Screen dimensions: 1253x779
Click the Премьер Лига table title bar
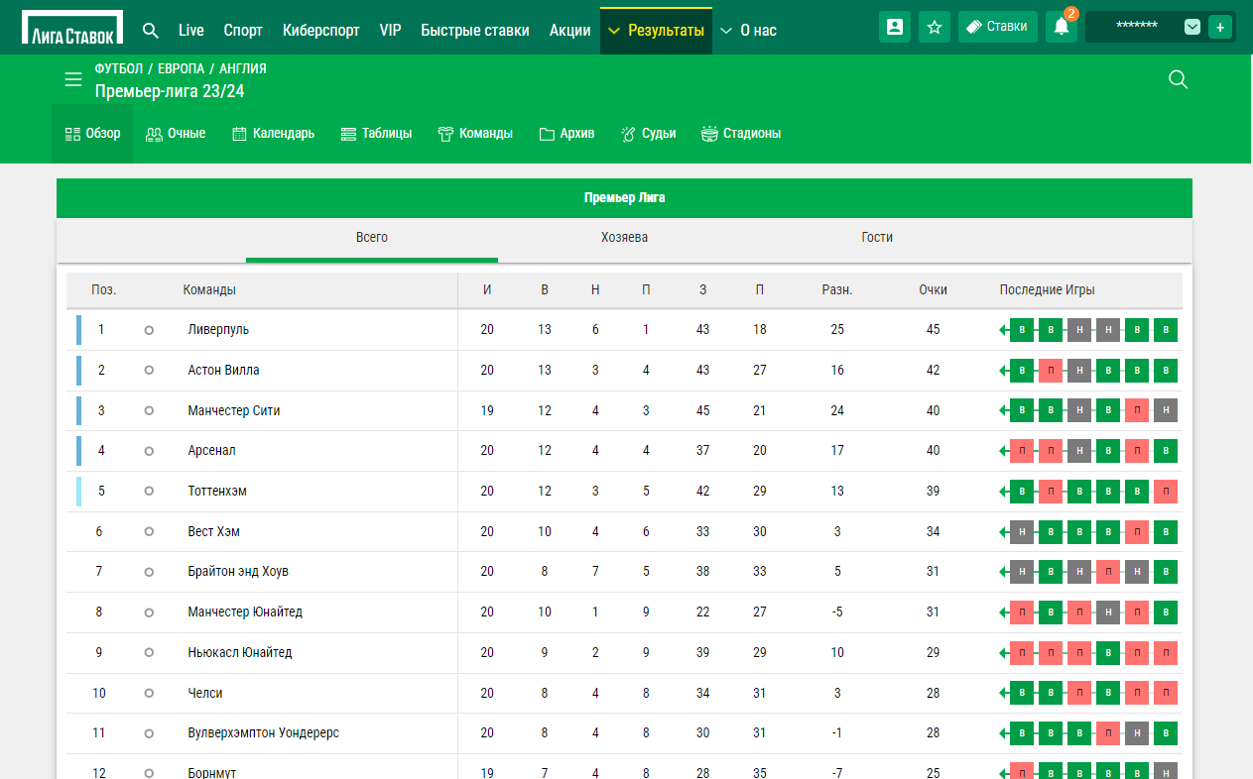point(624,198)
